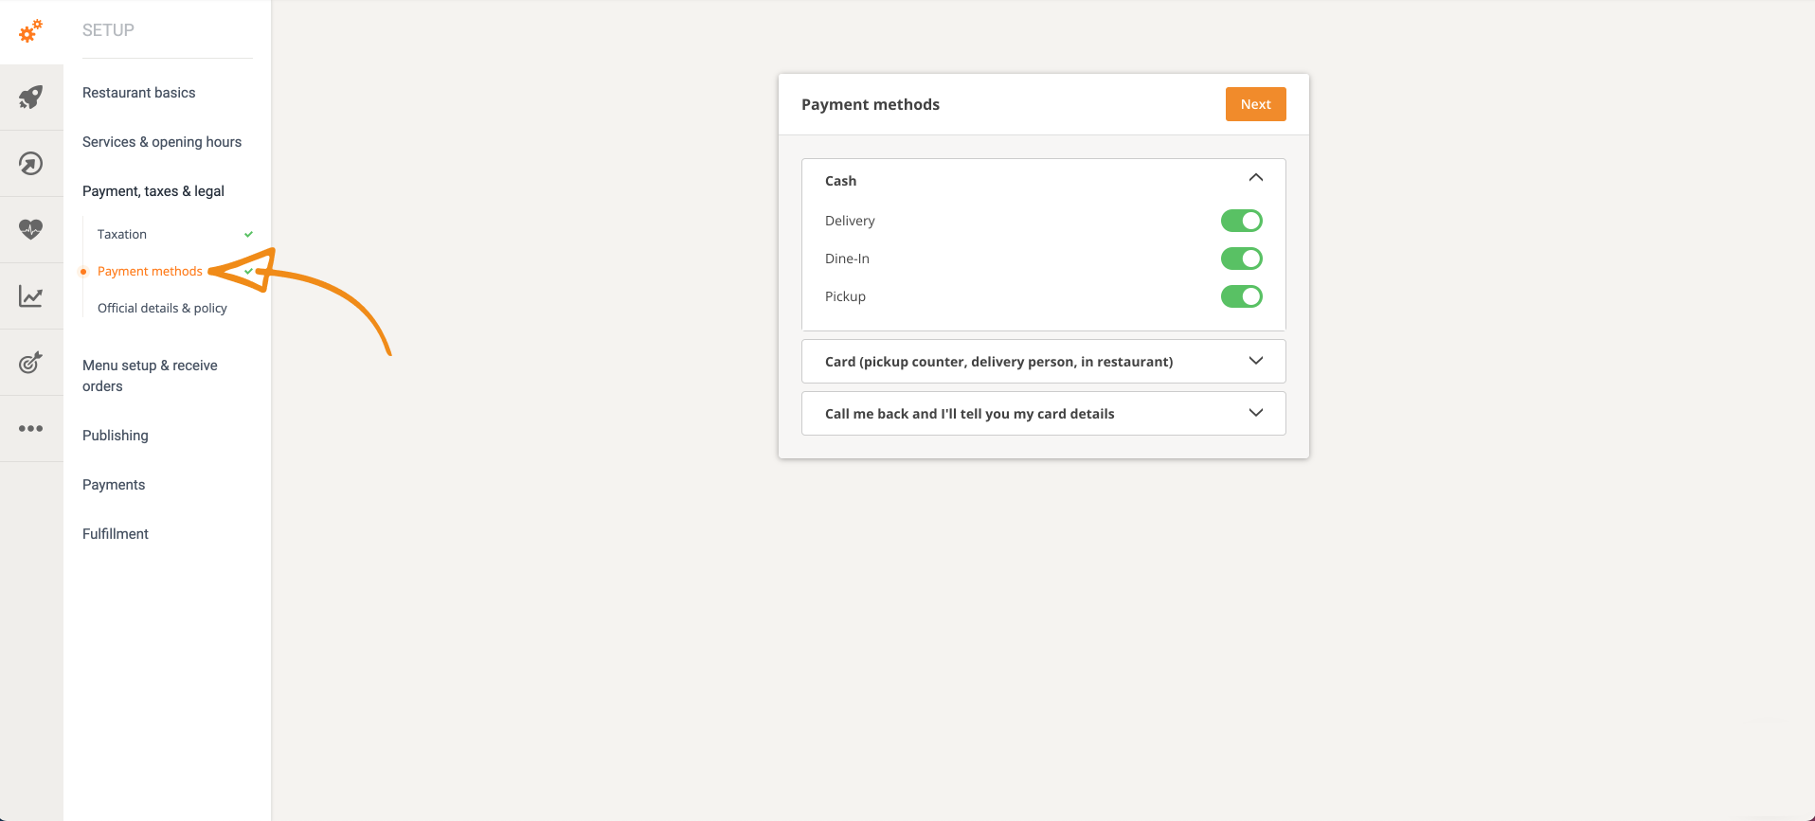Collapse the Cash section chevron
Viewport: 1815px width, 821px height.
1256,178
